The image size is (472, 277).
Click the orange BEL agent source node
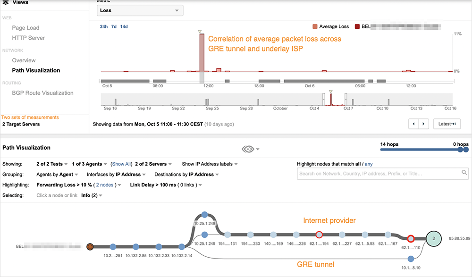coord(90,246)
